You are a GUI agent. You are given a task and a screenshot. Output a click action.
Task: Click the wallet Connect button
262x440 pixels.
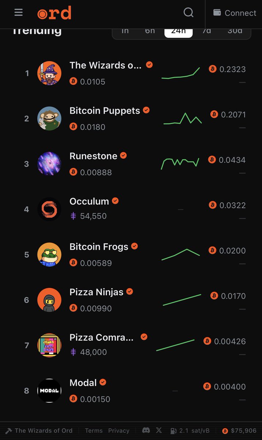click(x=235, y=13)
